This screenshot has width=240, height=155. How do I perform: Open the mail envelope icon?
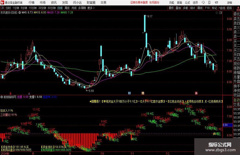pyautogui.click(x=216, y=3)
